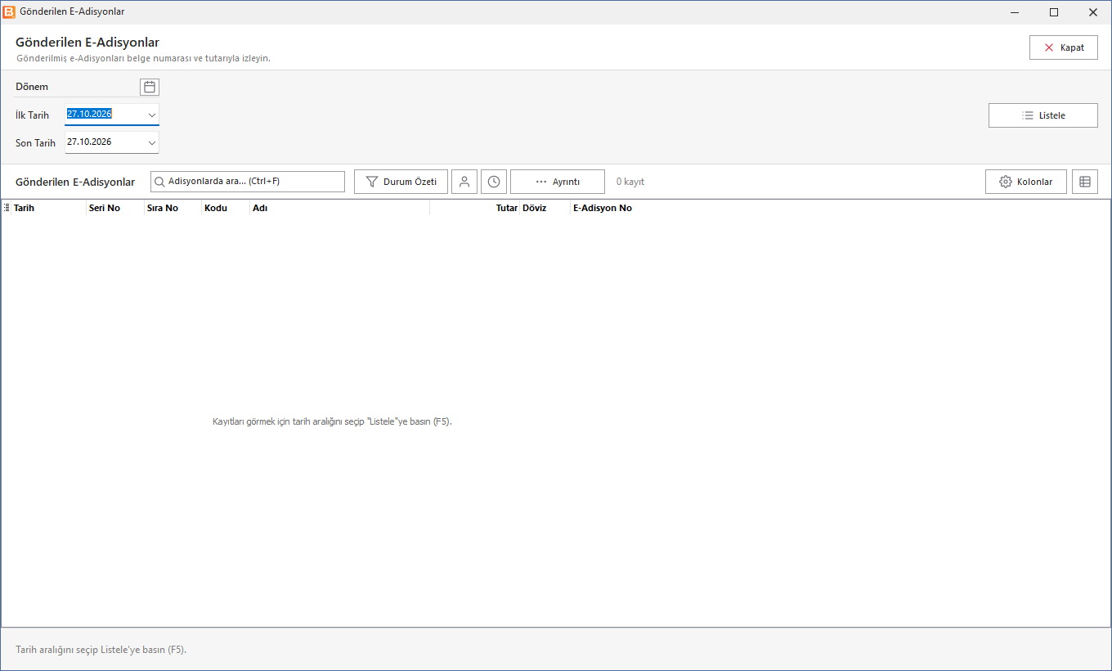Expand the Son Tarih date dropdown
This screenshot has height=671, width=1112.
(x=151, y=142)
